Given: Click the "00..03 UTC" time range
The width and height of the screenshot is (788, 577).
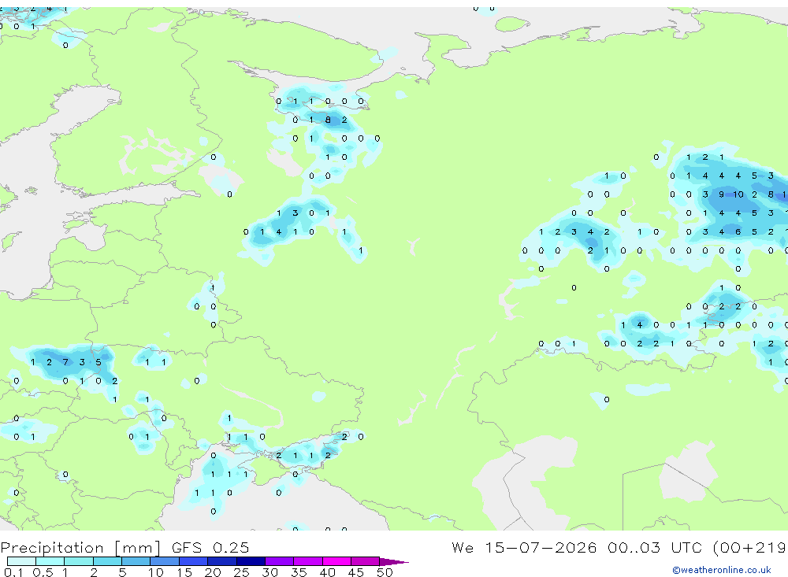Looking at the screenshot, I should tap(656, 547).
